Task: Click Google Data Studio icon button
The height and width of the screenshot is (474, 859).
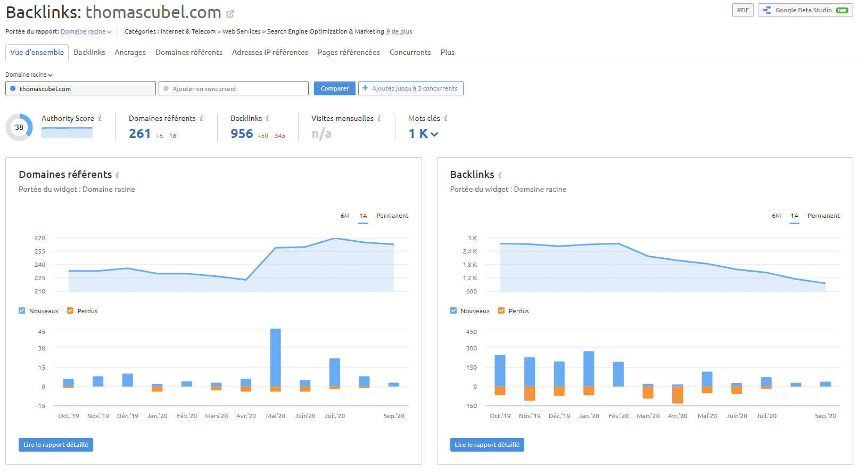Action: 805,10
